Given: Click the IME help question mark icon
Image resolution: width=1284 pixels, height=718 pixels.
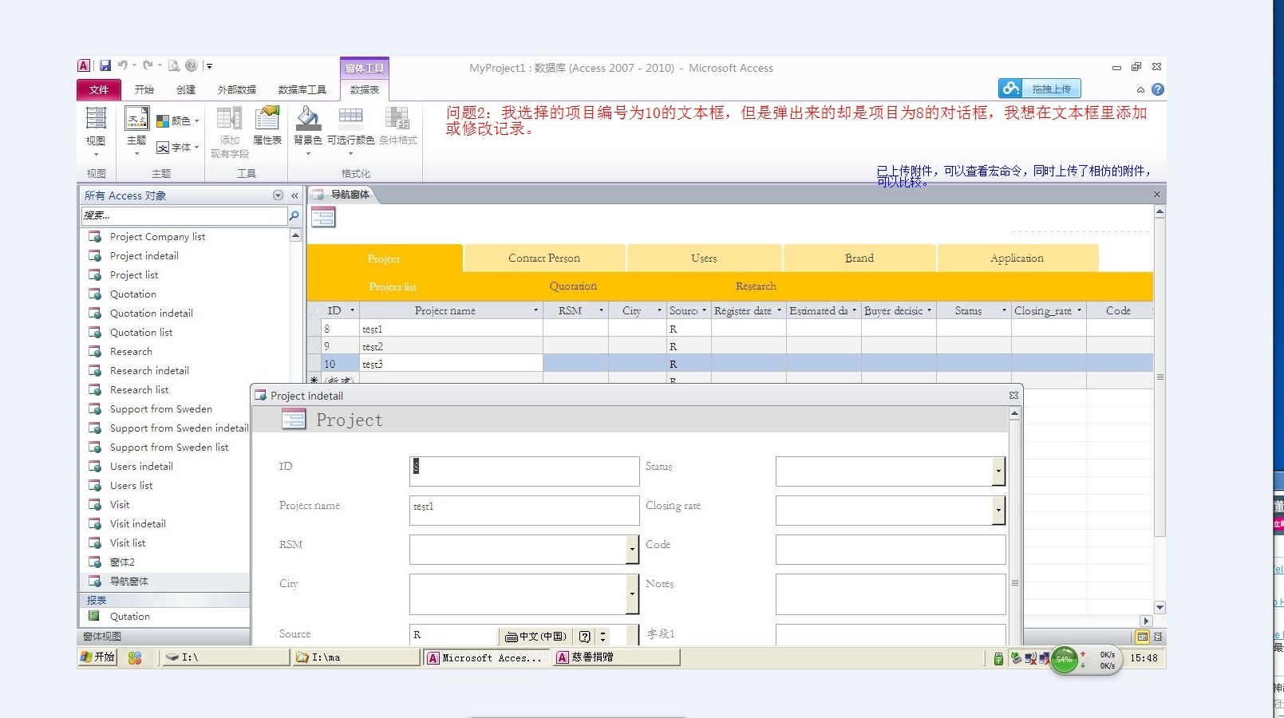Looking at the screenshot, I should click(585, 637).
